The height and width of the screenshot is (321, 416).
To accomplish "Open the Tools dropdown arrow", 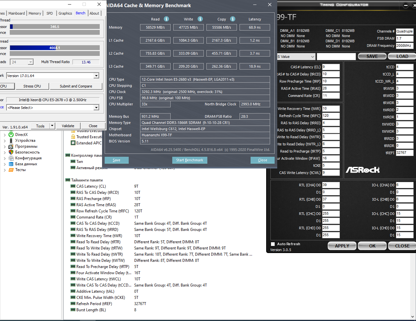I will (x=52, y=126).
